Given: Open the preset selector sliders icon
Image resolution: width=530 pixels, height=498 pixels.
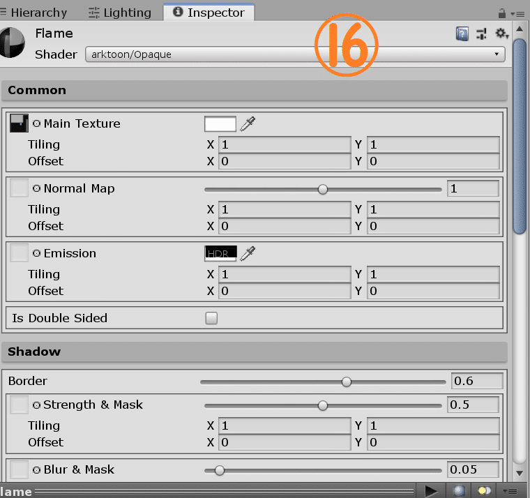Looking at the screenshot, I should [482, 33].
